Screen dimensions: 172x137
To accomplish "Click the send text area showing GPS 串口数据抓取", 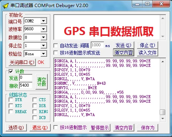I will tap(107, 27).
